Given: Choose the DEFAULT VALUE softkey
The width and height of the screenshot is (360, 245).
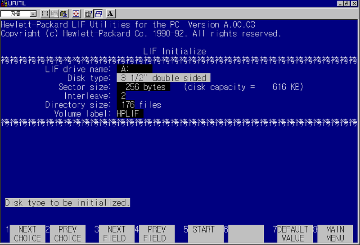Looking at the screenshot, I should [x=293, y=234].
